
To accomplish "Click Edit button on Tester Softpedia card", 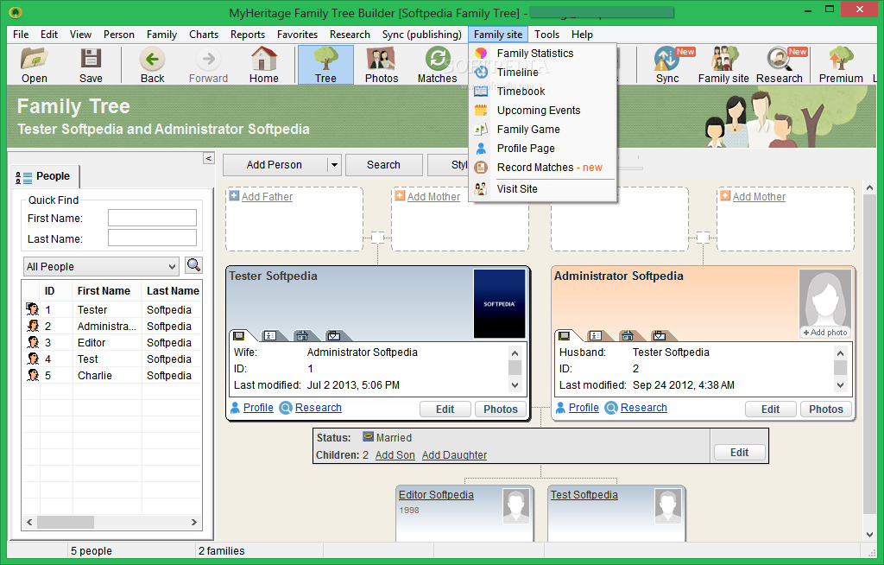I will pyautogui.click(x=445, y=409).
